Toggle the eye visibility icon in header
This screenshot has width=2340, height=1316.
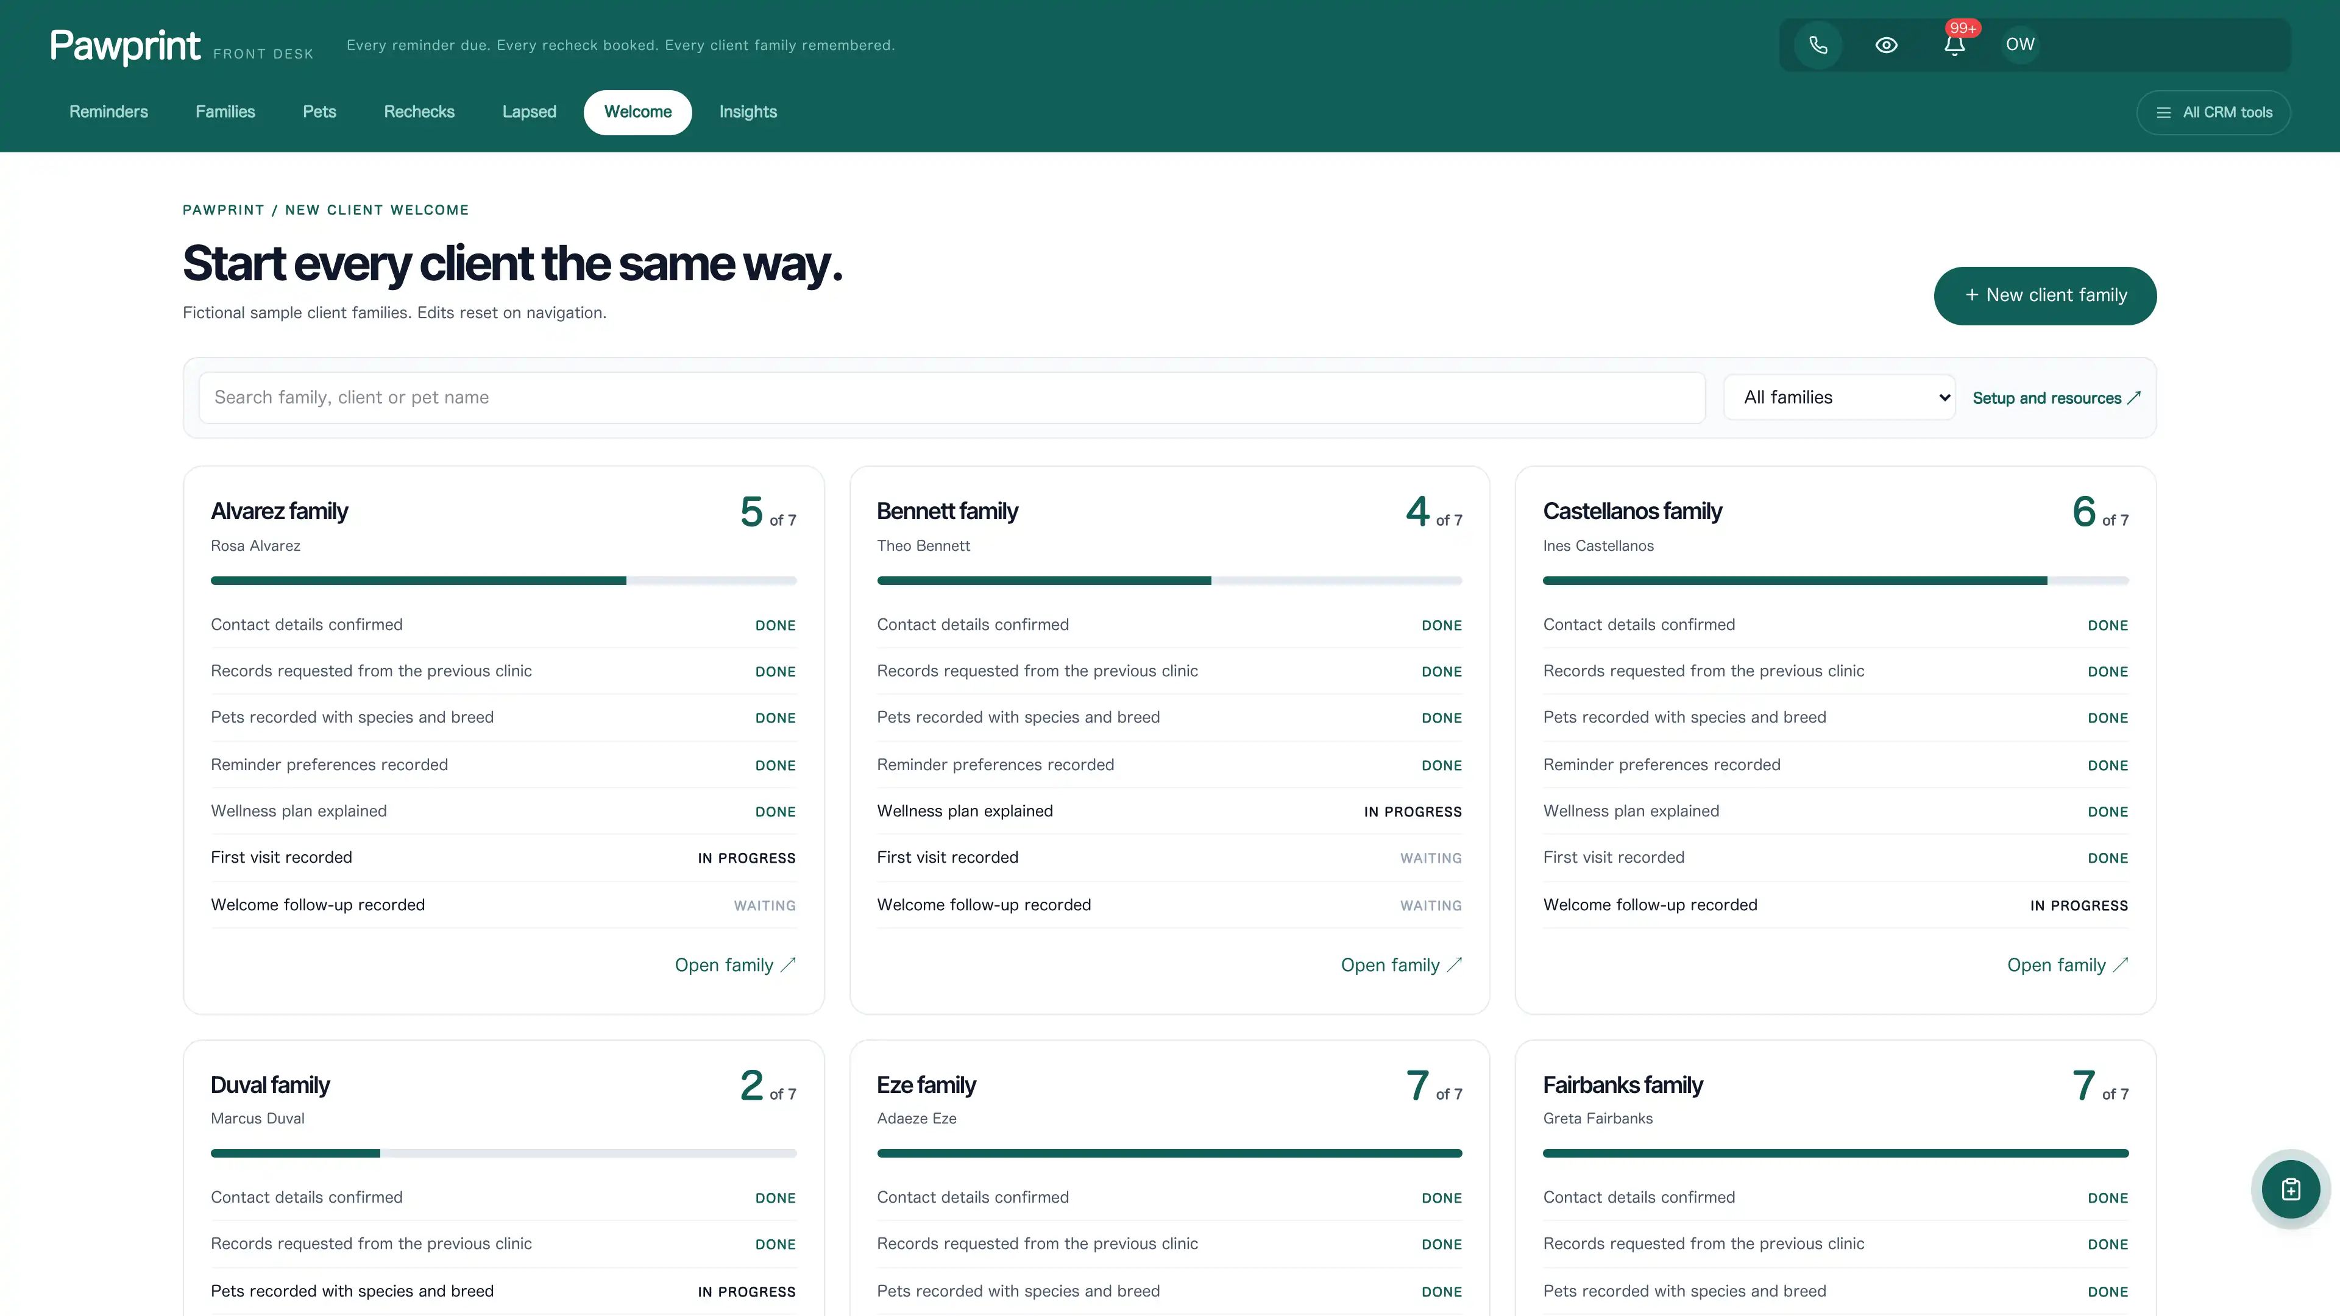coord(1886,44)
